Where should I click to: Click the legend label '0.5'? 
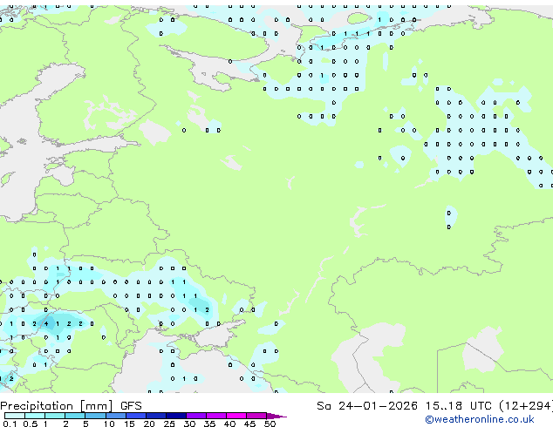(31, 424)
